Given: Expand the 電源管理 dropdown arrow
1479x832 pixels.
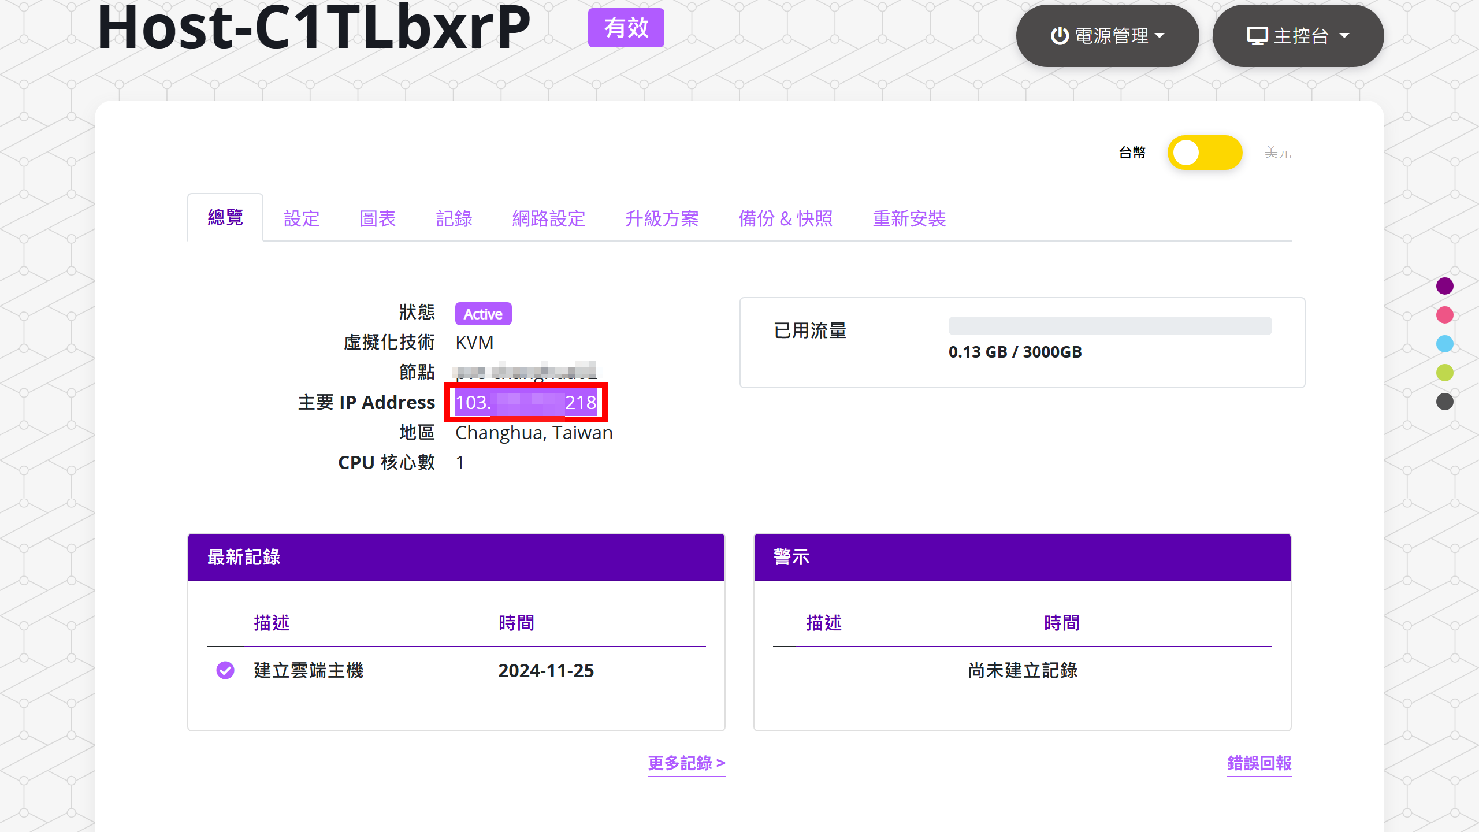Looking at the screenshot, I should click(1160, 36).
